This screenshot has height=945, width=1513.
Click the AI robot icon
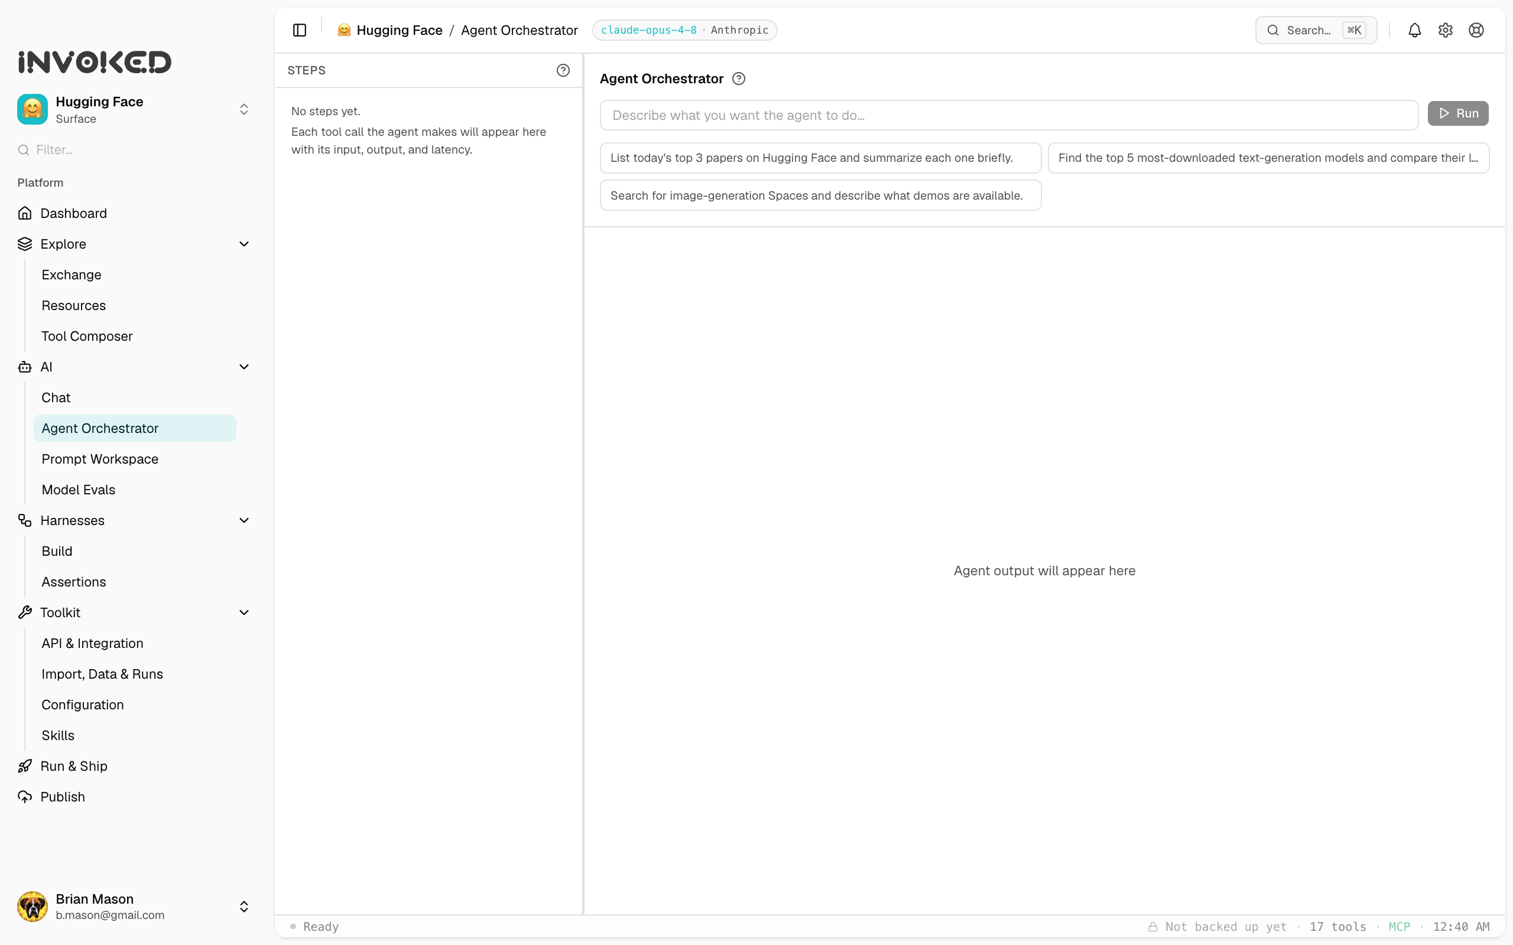pyautogui.click(x=25, y=367)
